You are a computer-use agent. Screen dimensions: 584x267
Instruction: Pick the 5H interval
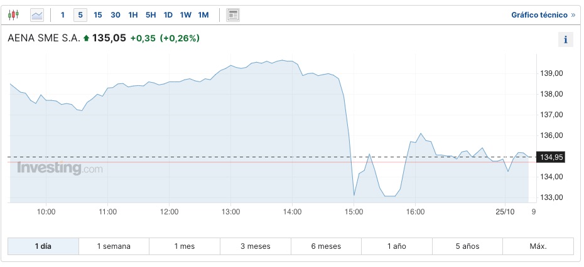(x=151, y=14)
